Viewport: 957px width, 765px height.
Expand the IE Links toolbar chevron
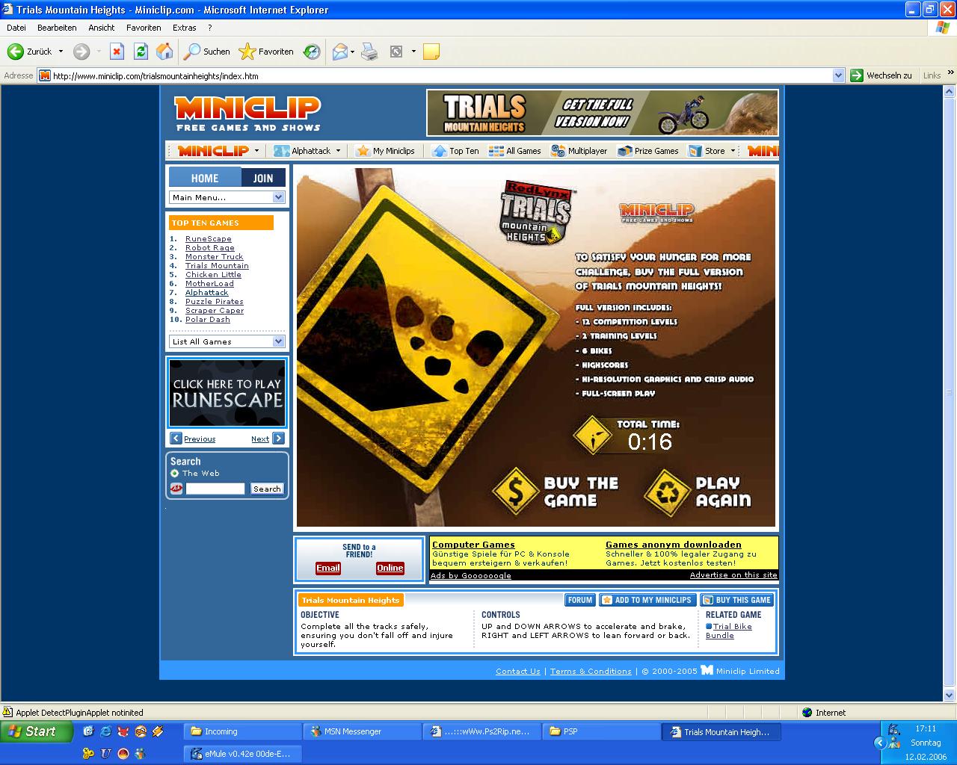point(951,75)
